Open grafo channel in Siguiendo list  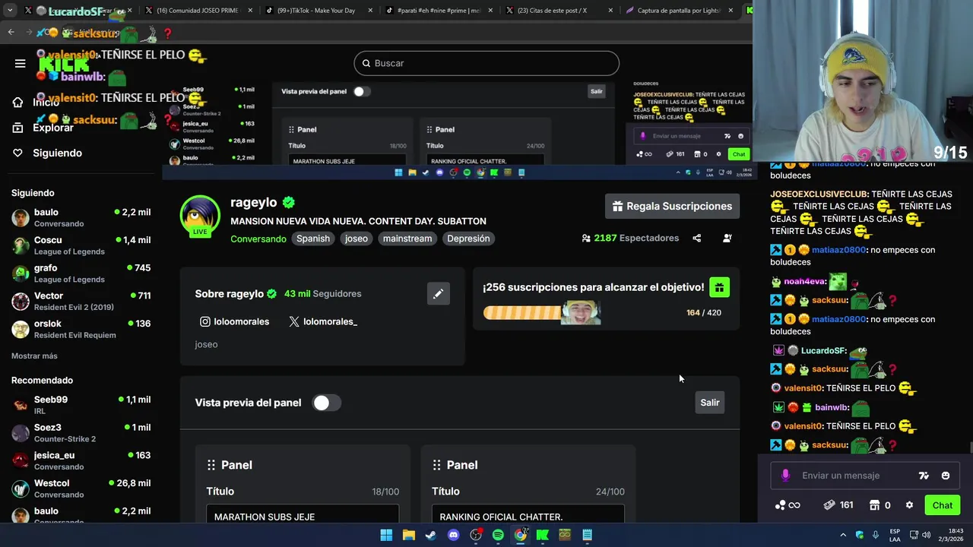tap(81, 273)
